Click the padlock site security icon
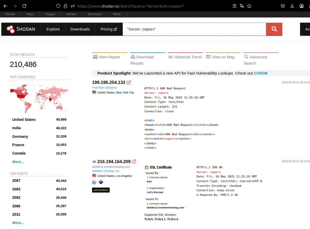The width and height of the screenshot is (310, 229). [x=65, y=6]
